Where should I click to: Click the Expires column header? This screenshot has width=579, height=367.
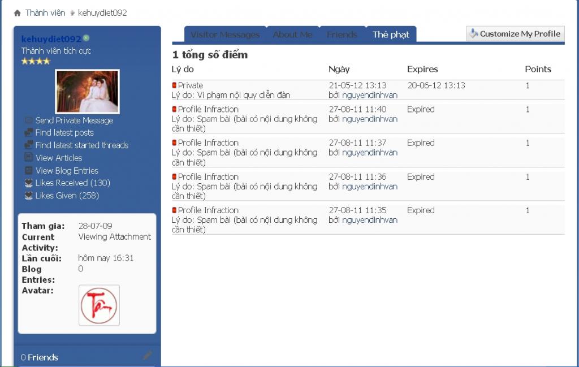[422, 69]
